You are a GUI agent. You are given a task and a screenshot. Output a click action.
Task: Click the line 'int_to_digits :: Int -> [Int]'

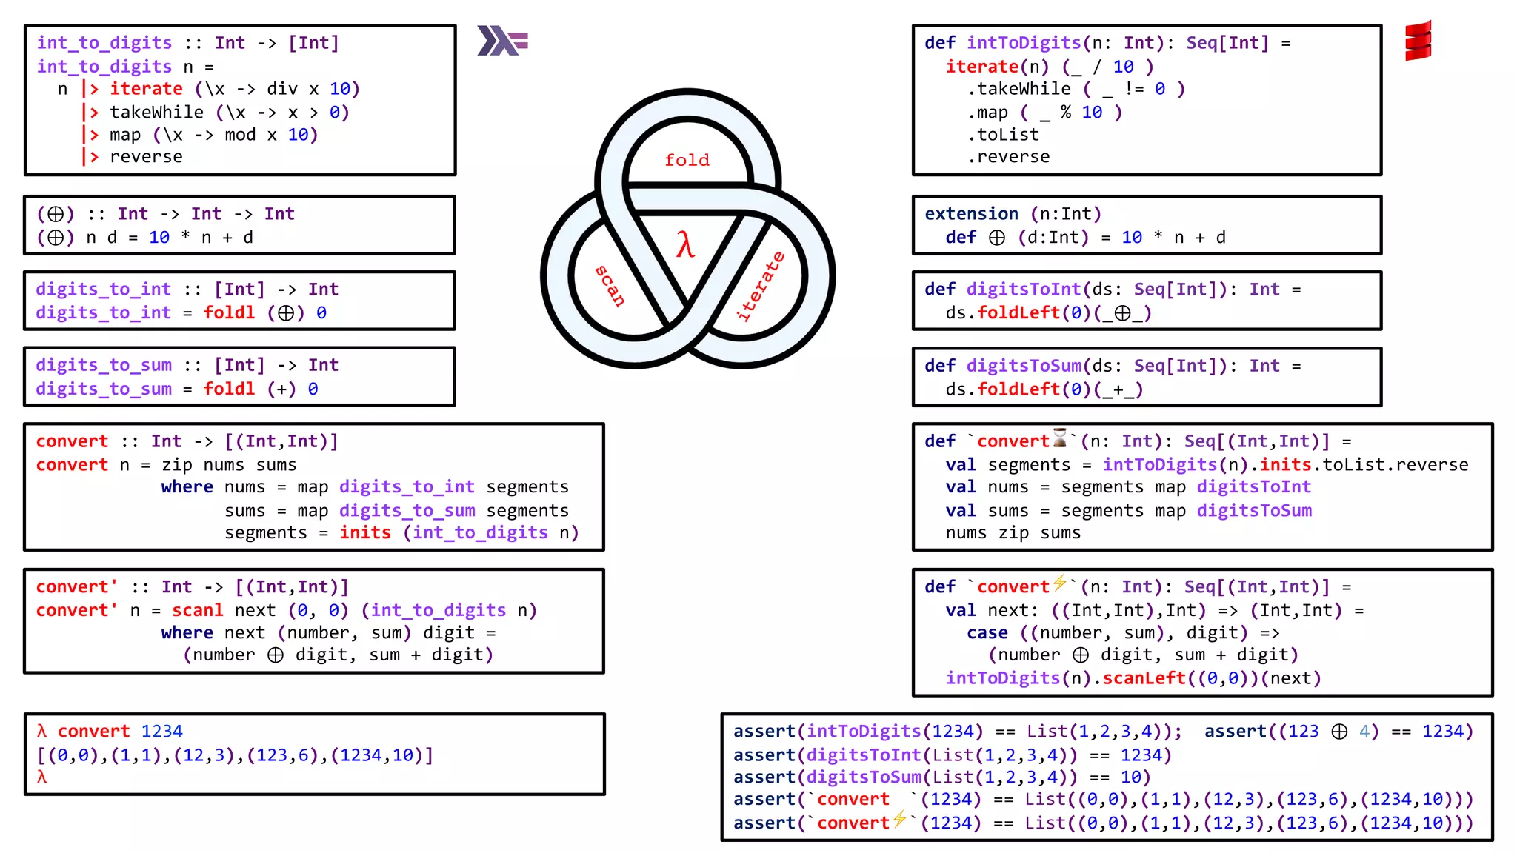(x=188, y=43)
